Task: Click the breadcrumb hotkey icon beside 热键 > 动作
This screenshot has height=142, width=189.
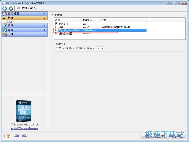Action: (x=18, y=8)
